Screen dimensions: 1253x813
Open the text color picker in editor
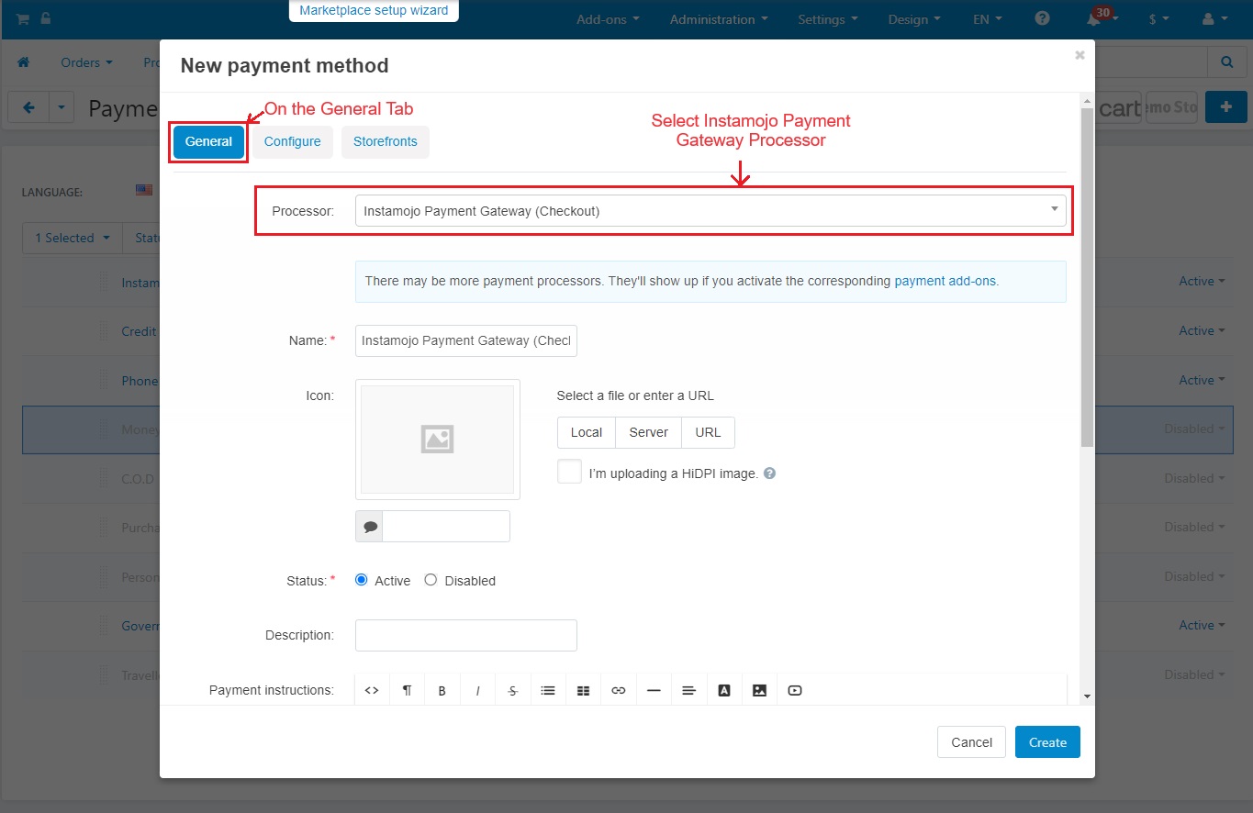tap(724, 691)
